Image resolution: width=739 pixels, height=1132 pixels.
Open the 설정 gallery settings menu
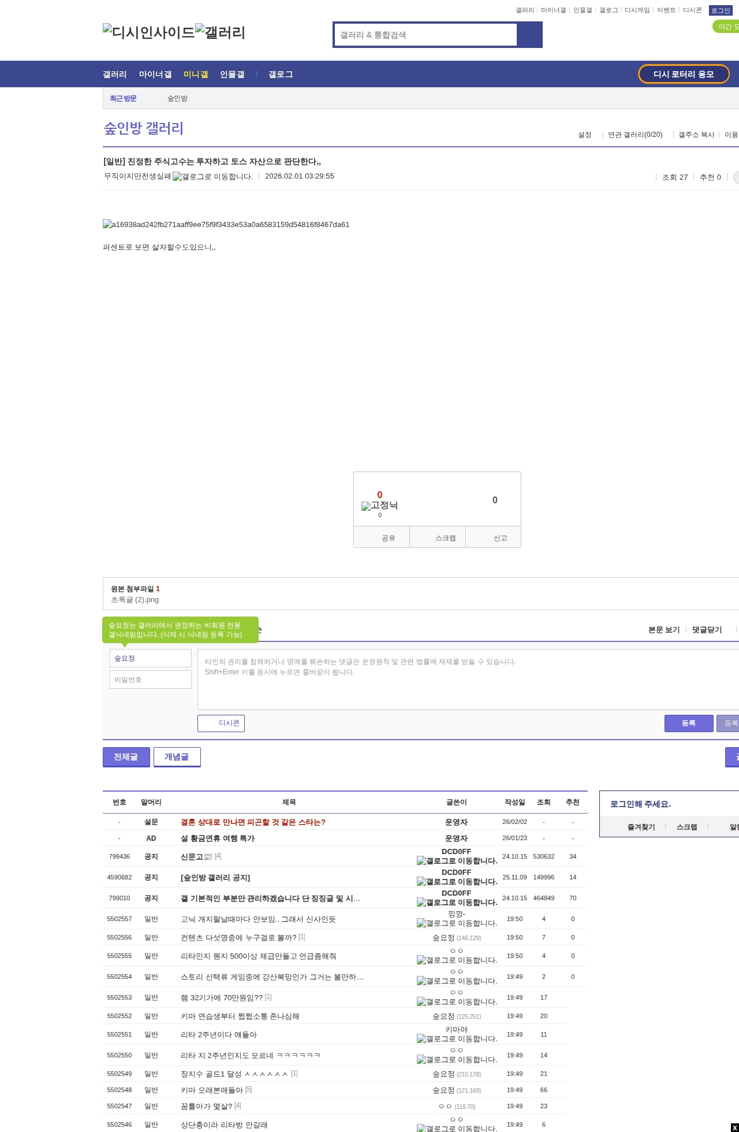pos(585,135)
